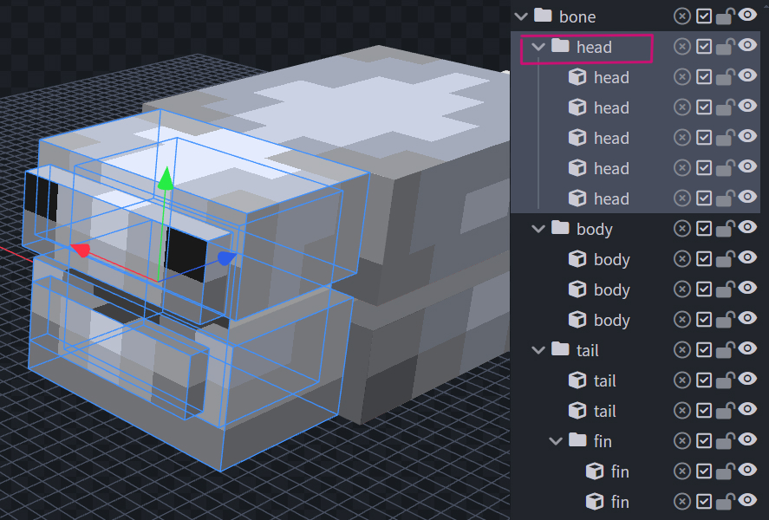This screenshot has height=520, width=769.
Task: Click the folder icon of the tail group
Action: (x=560, y=349)
